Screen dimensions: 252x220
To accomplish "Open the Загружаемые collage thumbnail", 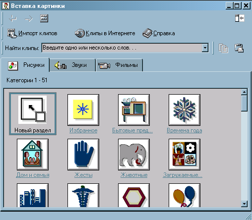I will click(x=185, y=155).
